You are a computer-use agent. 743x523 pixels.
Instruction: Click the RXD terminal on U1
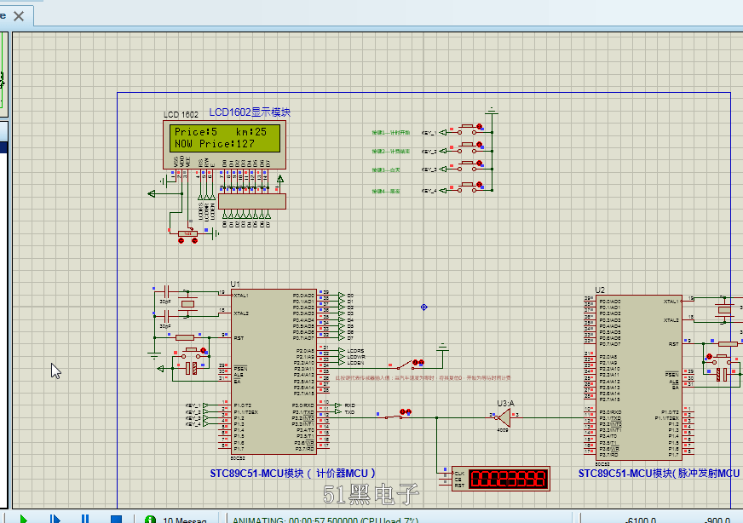coord(345,405)
